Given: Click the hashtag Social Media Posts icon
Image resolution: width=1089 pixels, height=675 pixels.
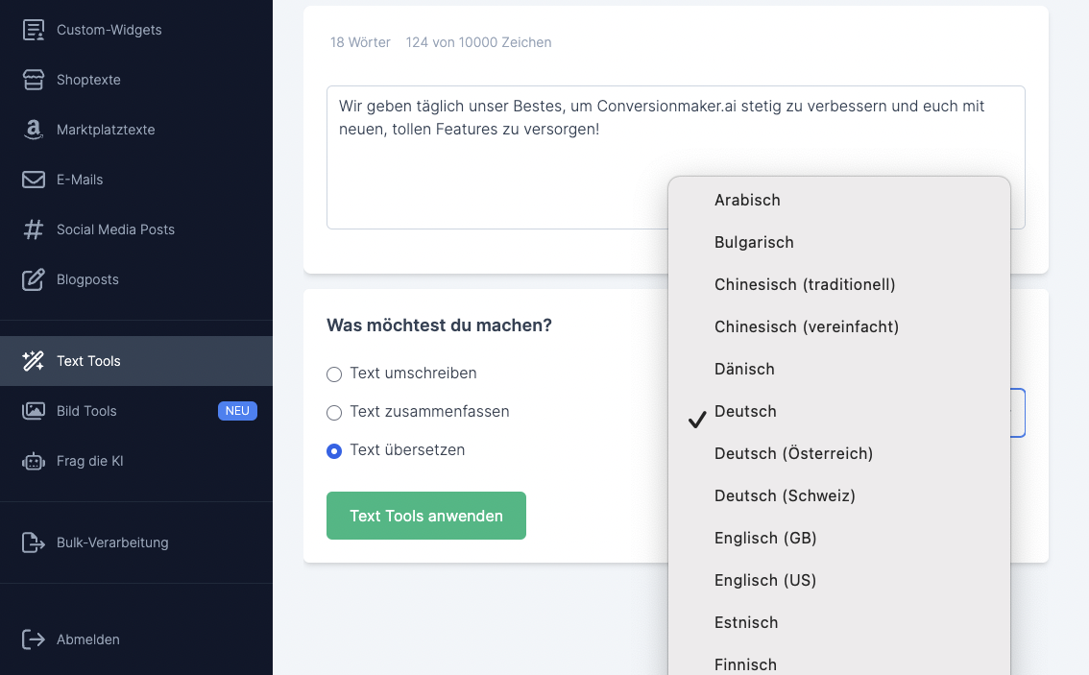Looking at the screenshot, I should [34, 229].
